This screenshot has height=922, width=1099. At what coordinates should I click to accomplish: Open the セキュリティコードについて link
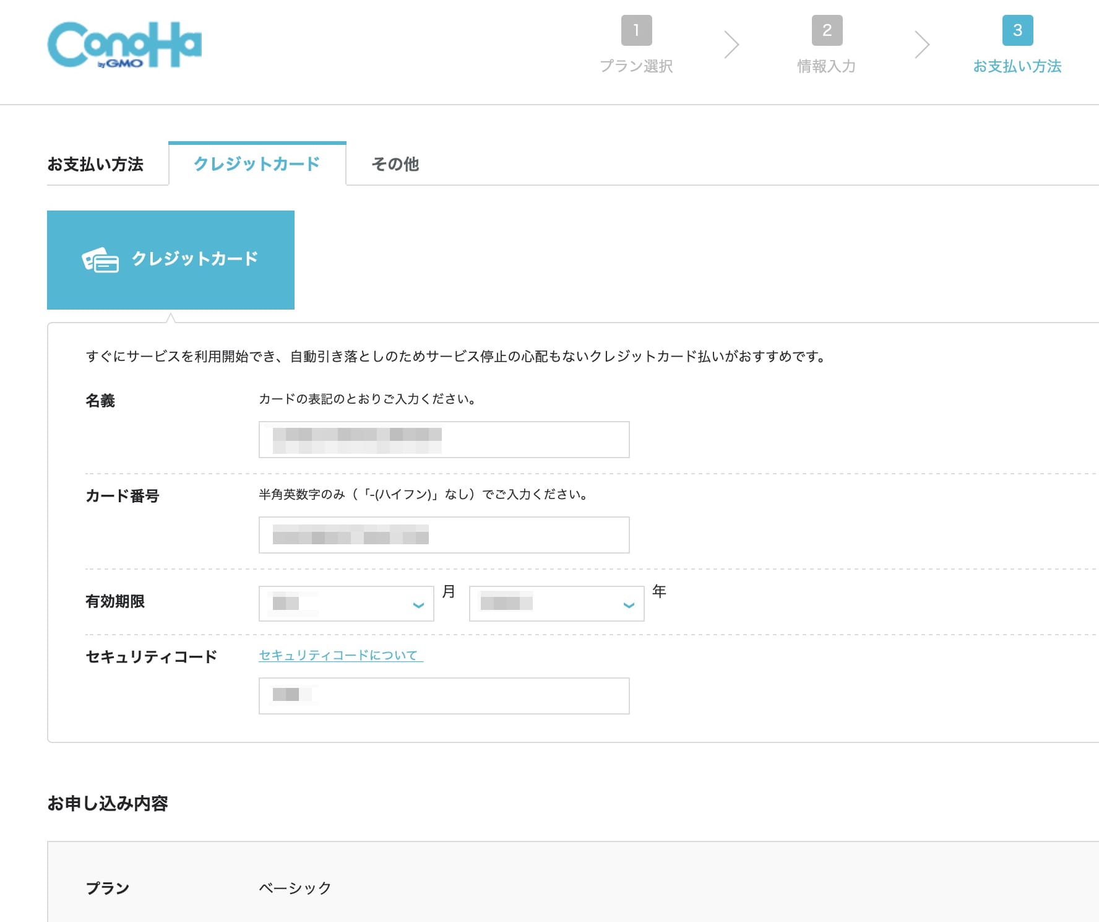pos(339,655)
